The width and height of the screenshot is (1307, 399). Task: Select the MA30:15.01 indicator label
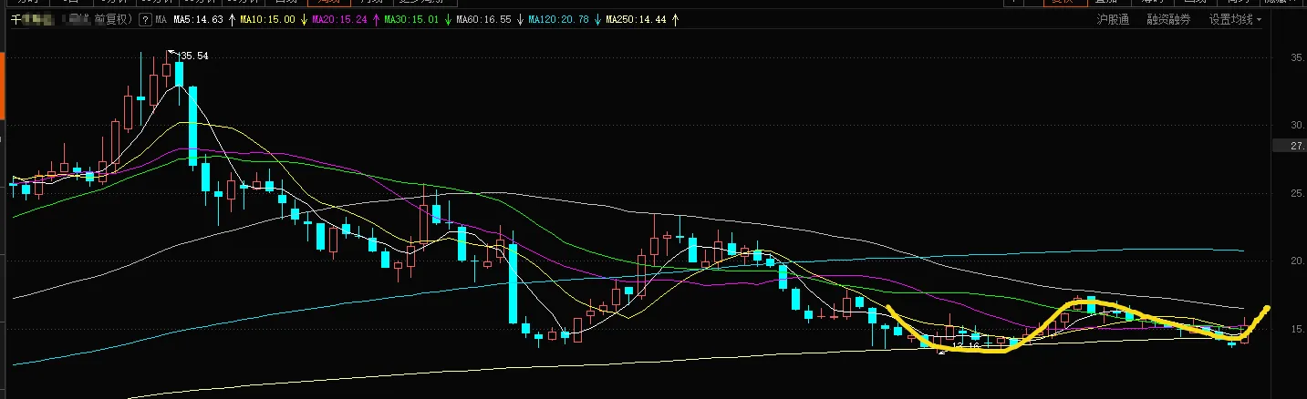click(412, 19)
